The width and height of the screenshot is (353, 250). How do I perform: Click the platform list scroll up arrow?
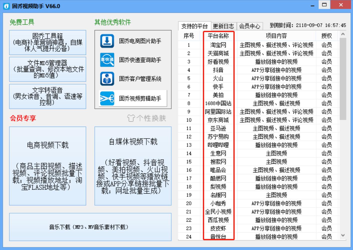click(343, 34)
